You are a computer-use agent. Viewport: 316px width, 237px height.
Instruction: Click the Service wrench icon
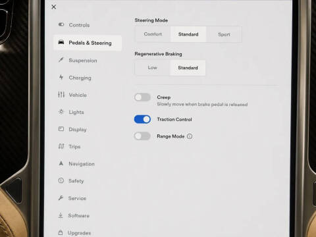point(61,197)
